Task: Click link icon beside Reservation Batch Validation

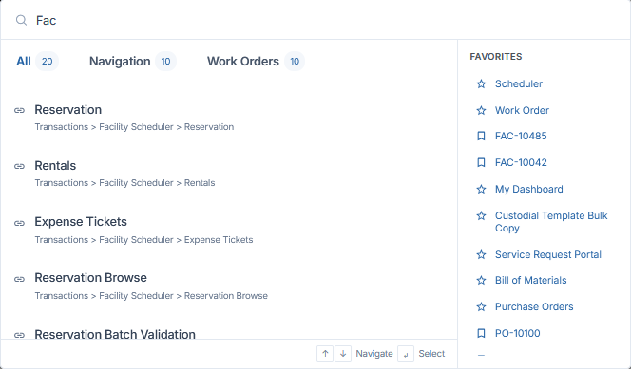Action: (x=19, y=335)
